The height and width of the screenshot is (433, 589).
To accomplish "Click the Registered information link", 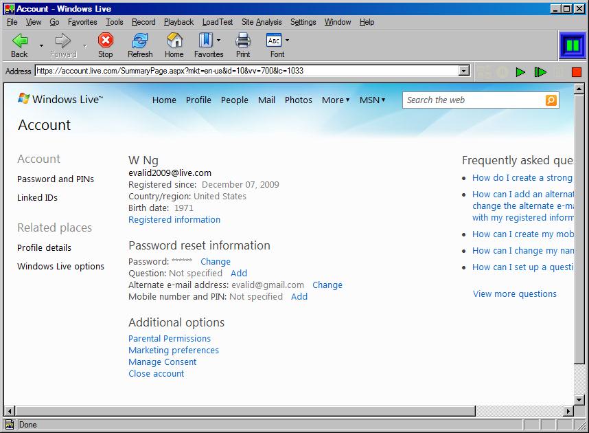I will pyautogui.click(x=174, y=220).
